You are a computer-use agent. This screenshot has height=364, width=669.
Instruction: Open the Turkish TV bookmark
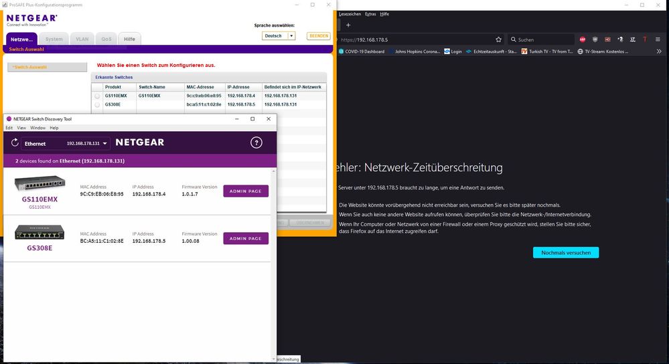(x=547, y=52)
